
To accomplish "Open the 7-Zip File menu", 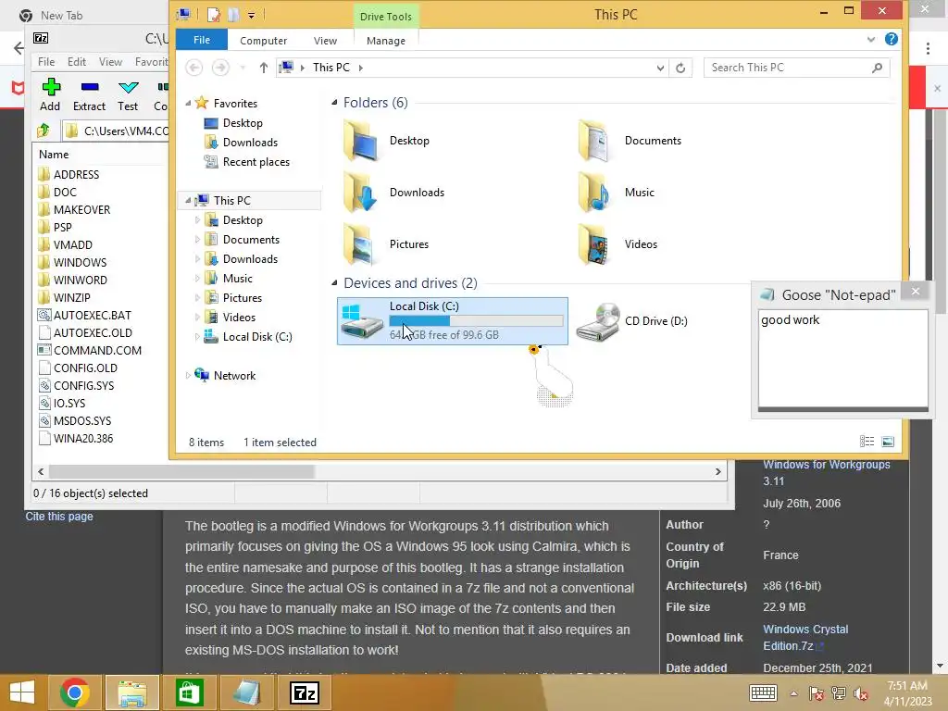I will pyautogui.click(x=46, y=62).
